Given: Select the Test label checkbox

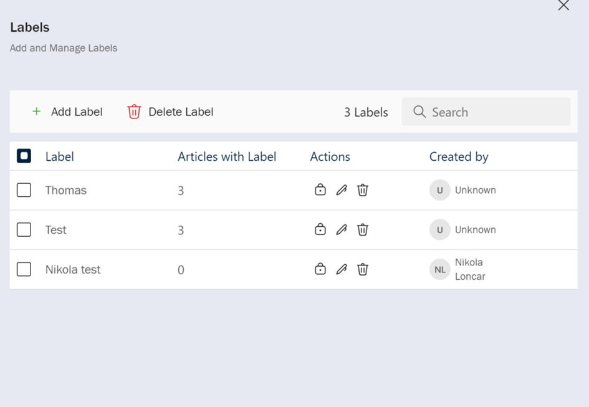Looking at the screenshot, I should [24, 229].
